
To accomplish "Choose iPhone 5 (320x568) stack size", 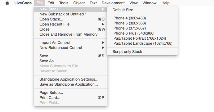I will pos(129,23).
